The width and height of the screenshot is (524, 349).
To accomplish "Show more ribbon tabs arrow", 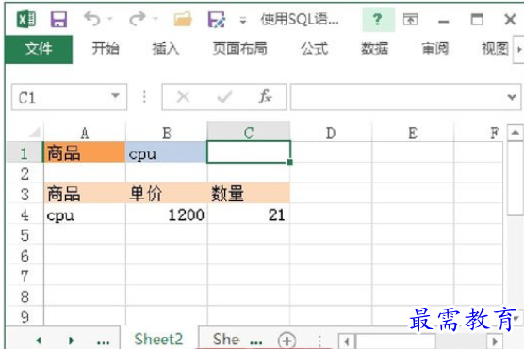I will pyautogui.click(x=519, y=49).
